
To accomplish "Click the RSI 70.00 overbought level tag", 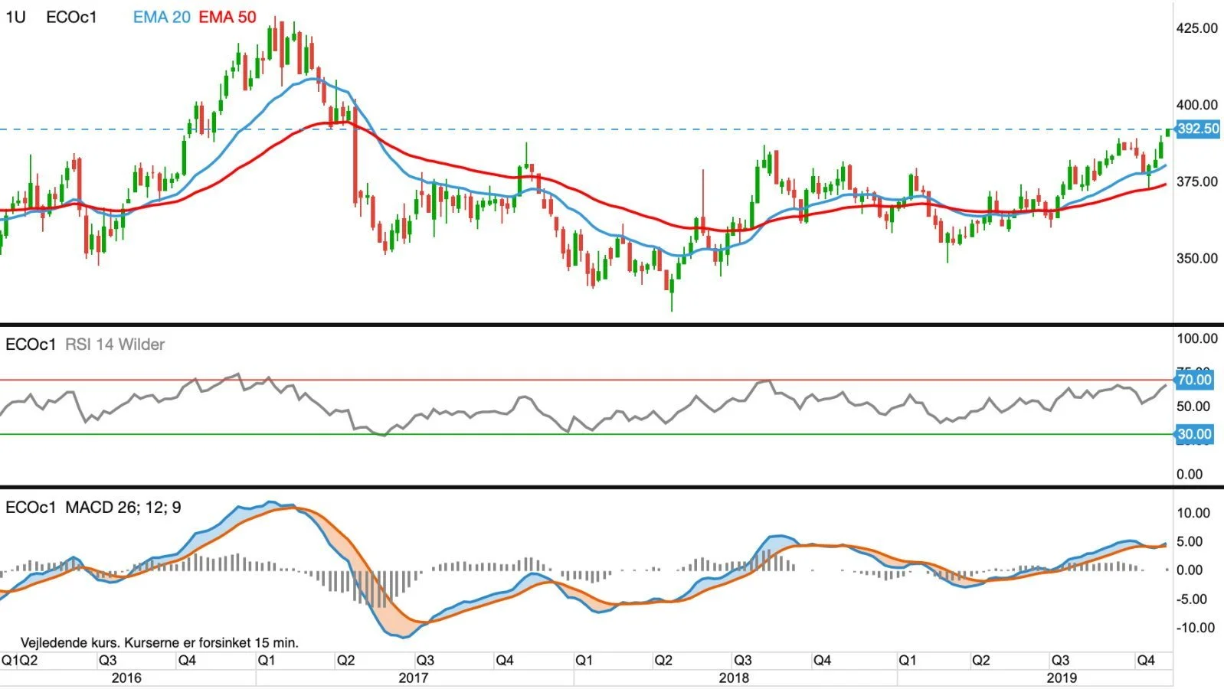I will tap(1194, 380).
